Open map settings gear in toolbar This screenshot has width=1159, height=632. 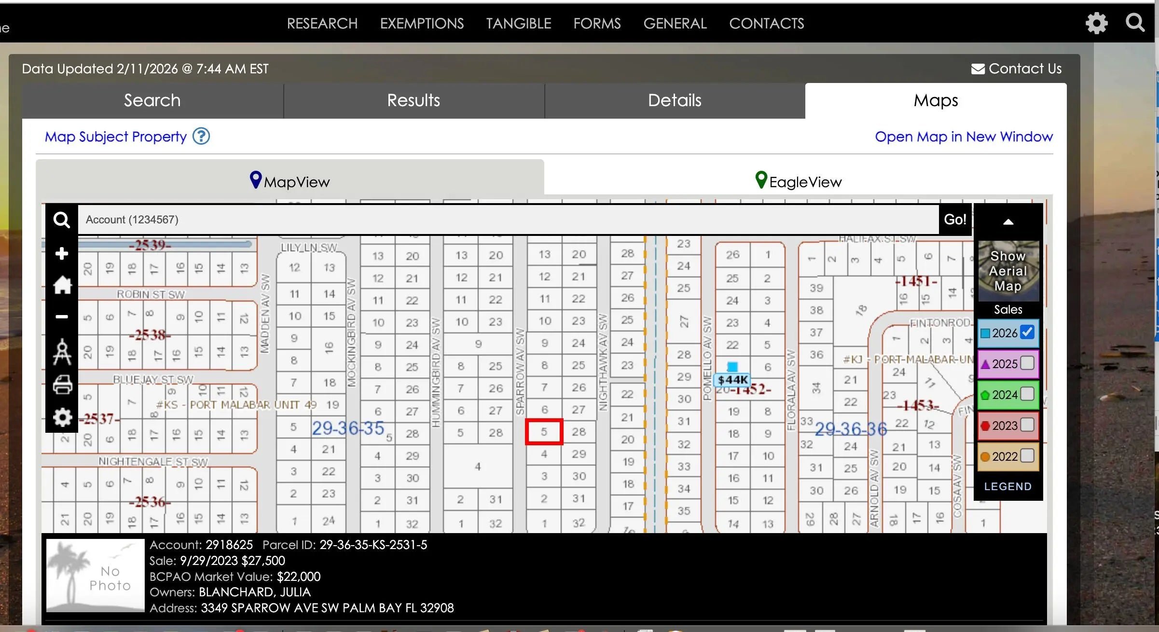click(x=62, y=417)
